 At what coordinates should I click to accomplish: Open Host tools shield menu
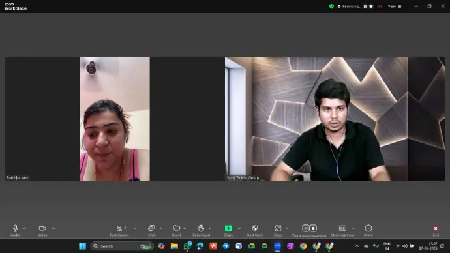pyautogui.click(x=254, y=231)
